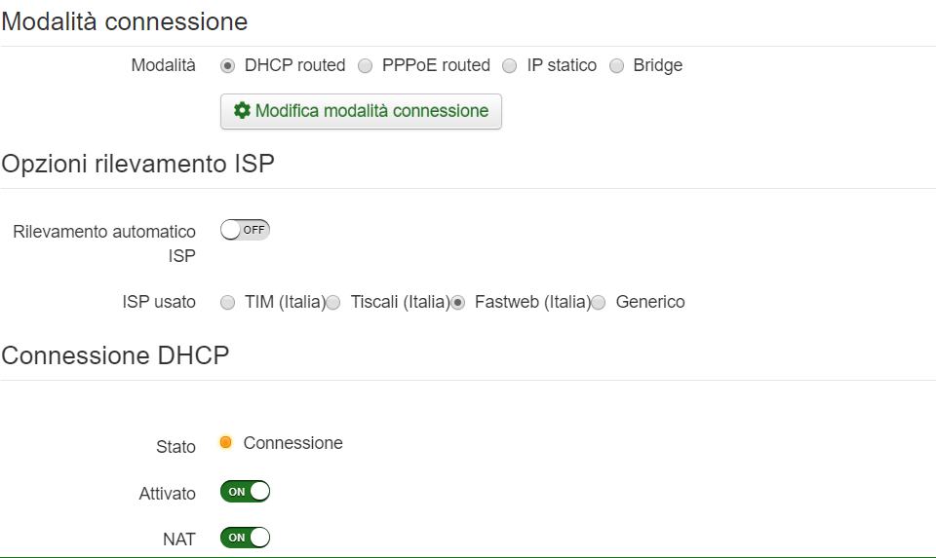The width and height of the screenshot is (936, 558).
Task: Click the ISP usato label
Action: point(161,303)
